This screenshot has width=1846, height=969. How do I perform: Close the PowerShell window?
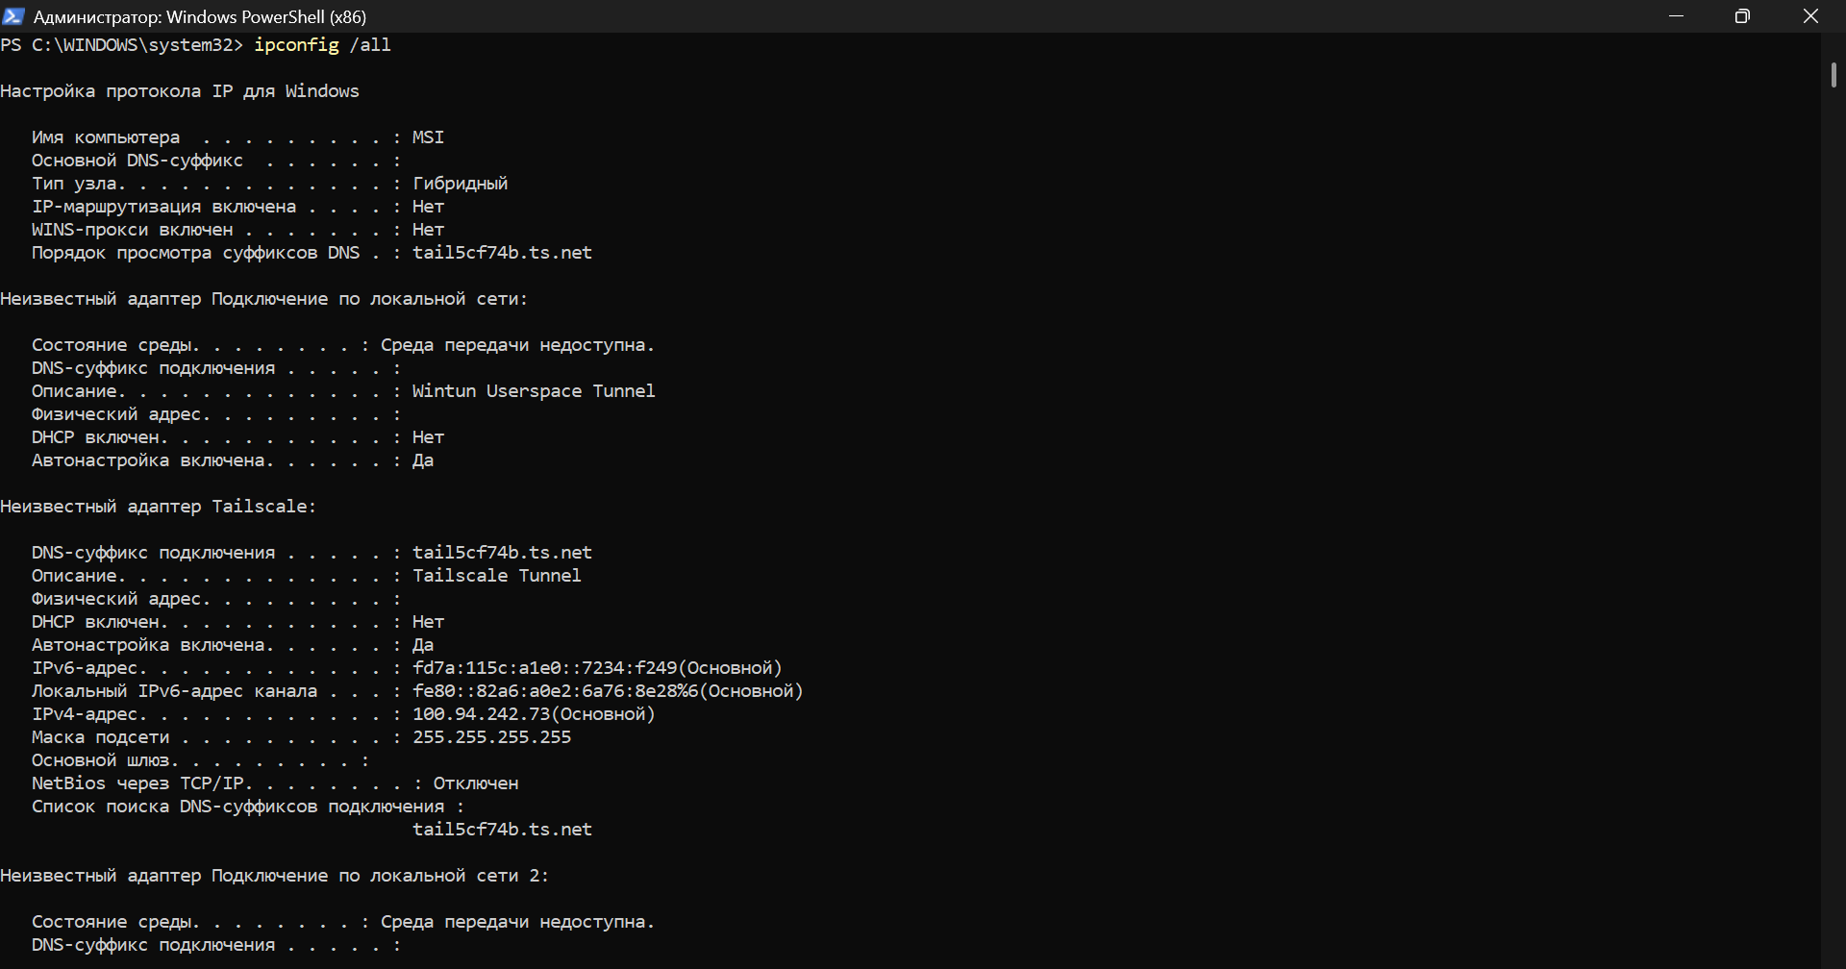pos(1810,16)
